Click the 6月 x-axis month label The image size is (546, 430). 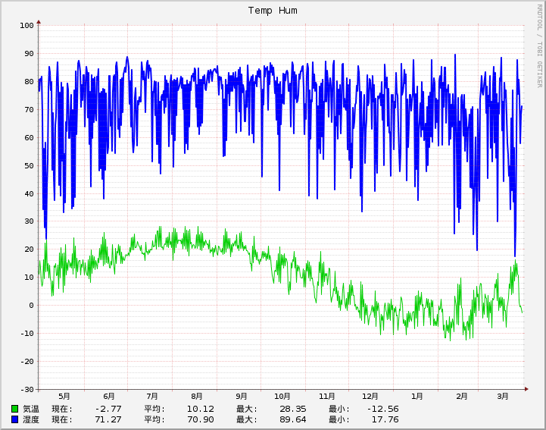click(x=108, y=396)
